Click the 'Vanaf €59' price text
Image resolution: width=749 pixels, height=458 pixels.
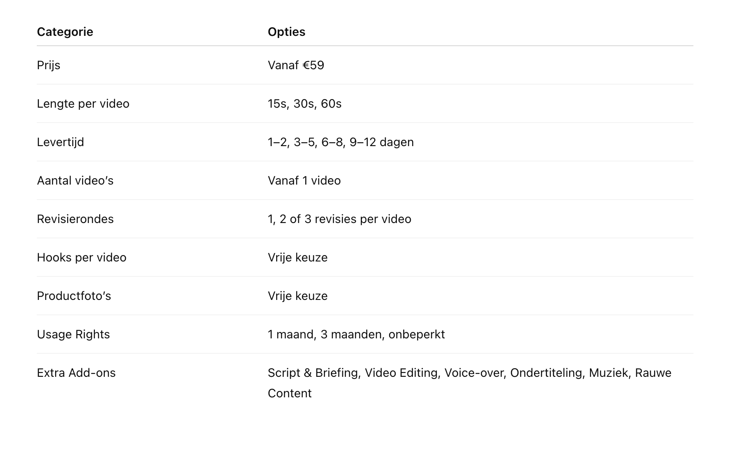[x=296, y=65]
